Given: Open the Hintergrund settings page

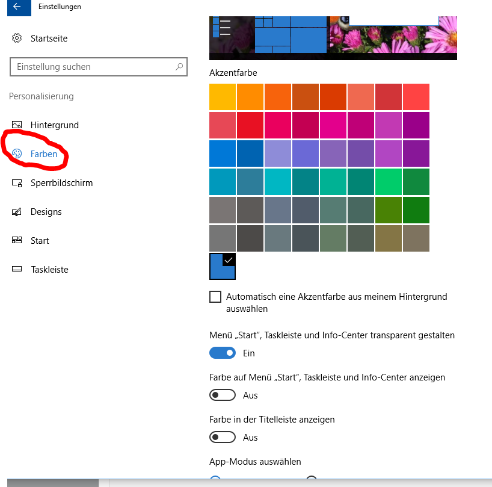Looking at the screenshot, I should click(x=55, y=125).
